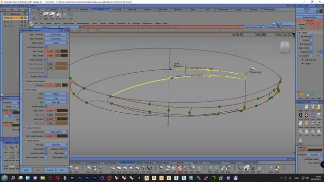Click first Diagnostic Shade icon (shading off)
Viewport: 324px width, 182px height.
coord(300,107)
